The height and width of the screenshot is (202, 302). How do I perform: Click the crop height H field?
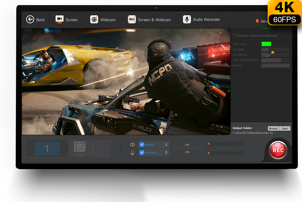coord(103,153)
